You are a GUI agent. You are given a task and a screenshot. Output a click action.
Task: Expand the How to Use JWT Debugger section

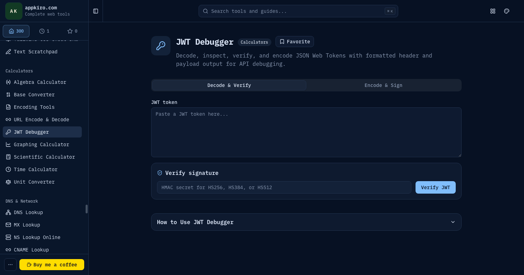point(306,222)
